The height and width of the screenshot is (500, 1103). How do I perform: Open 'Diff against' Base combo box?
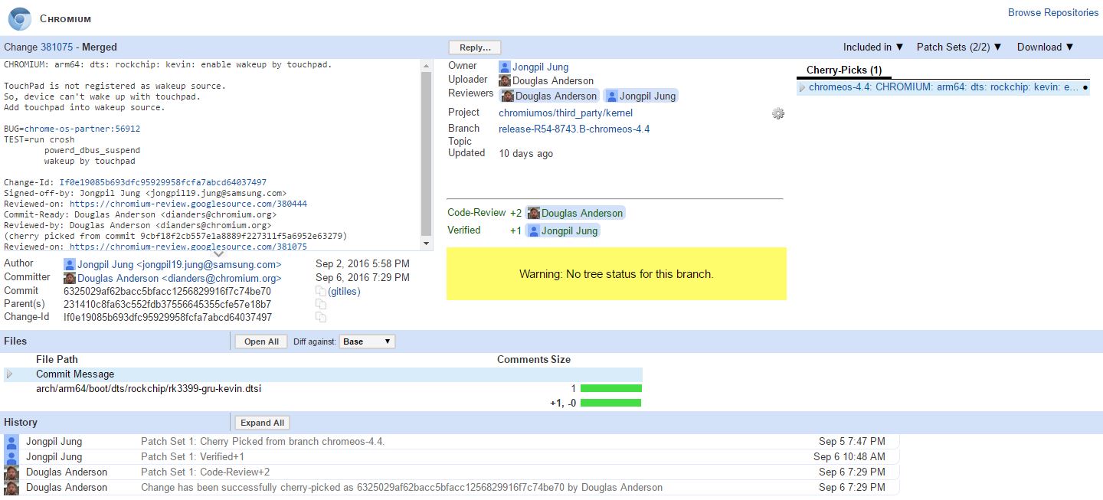[x=368, y=342]
